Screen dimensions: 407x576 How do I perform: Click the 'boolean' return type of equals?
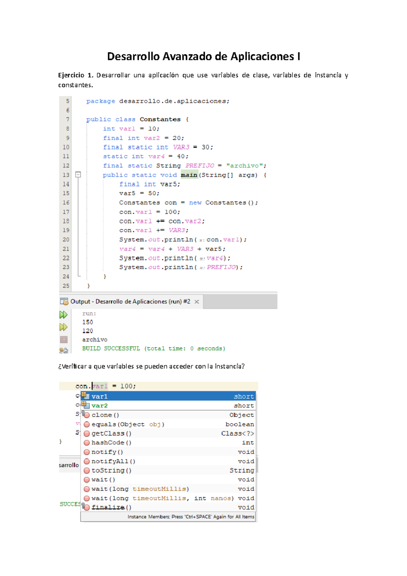pos(240,424)
